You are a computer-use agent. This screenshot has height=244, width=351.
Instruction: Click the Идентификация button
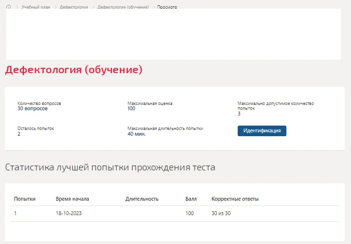(x=262, y=131)
